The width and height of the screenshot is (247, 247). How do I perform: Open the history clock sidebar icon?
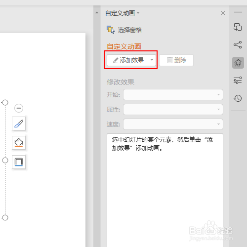(238, 98)
